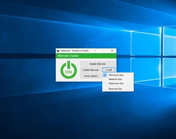This screenshot has height=139, width=176.
Task: Open Power Options
Action: (91, 76)
